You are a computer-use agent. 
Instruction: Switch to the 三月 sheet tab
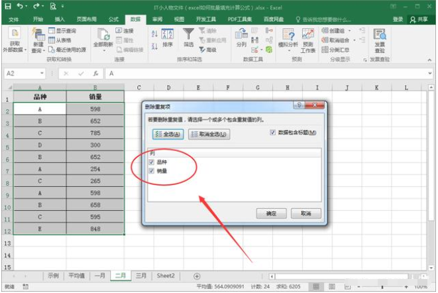pyautogui.click(x=141, y=276)
